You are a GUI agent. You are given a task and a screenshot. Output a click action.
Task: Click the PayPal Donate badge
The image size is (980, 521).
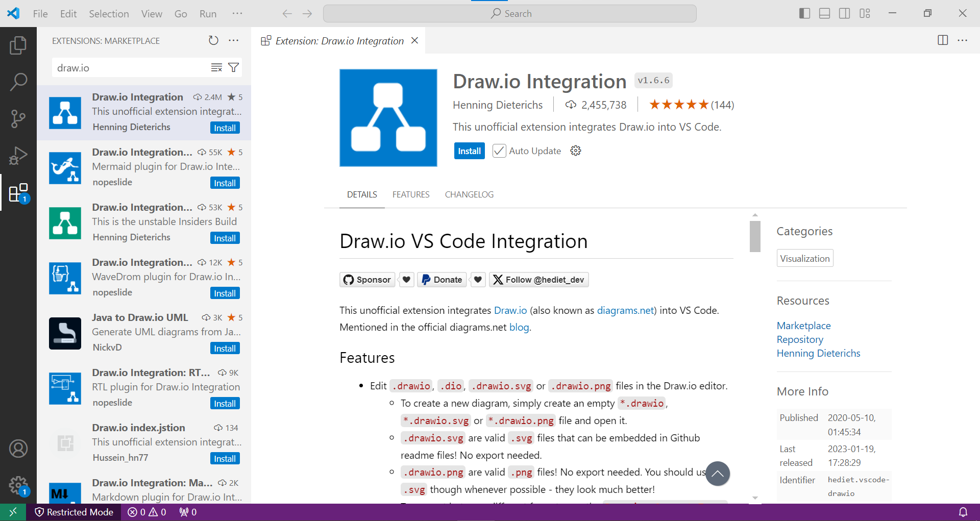tap(442, 280)
